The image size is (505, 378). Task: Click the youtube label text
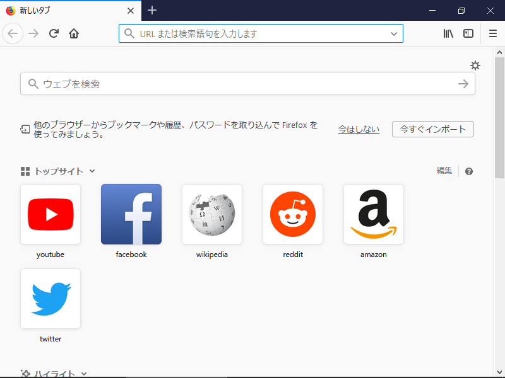pyautogui.click(x=50, y=255)
